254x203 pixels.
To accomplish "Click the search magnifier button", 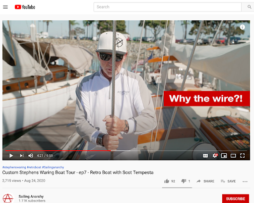I will click(x=249, y=7).
